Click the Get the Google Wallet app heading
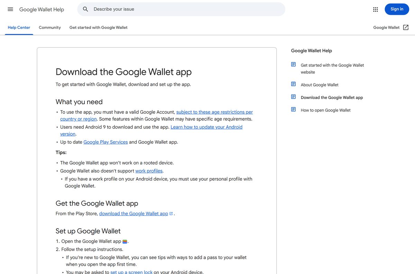The width and height of the screenshot is (415, 274). (97, 203)
